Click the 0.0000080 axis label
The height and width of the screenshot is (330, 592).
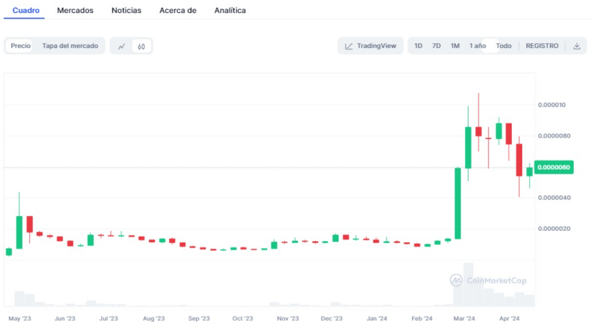pos(554,136)
